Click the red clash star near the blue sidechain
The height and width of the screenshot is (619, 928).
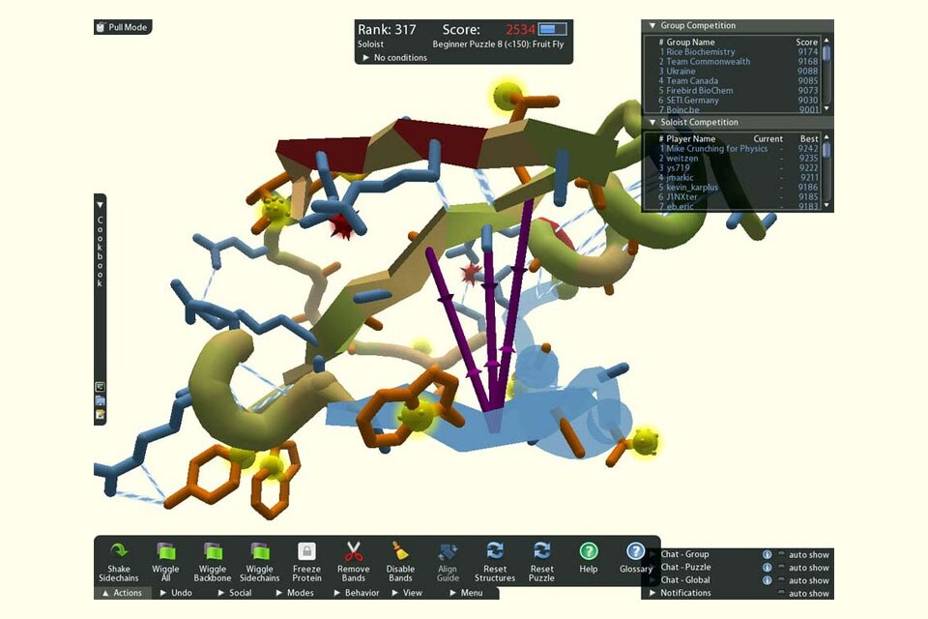tap(341, 225)
